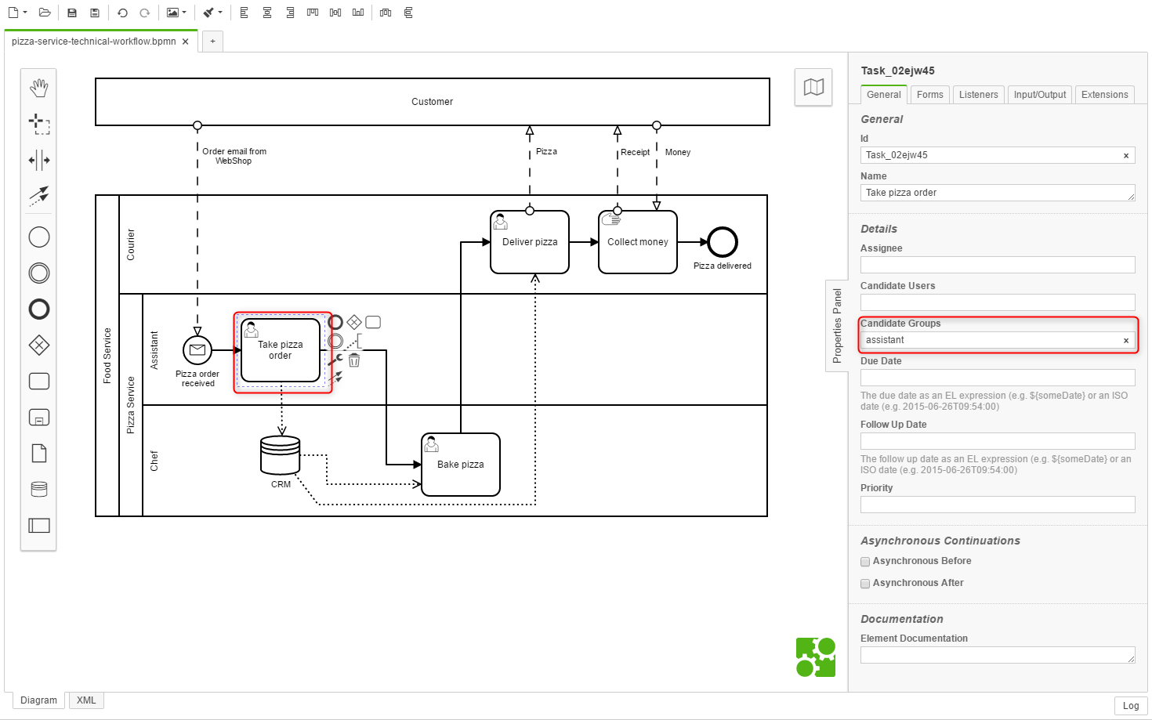Click wrench icon to change element type

335,360
